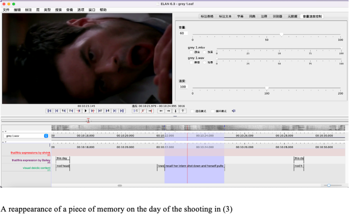
Task: Click the down arrow annotation button
Action: point(176,111)
